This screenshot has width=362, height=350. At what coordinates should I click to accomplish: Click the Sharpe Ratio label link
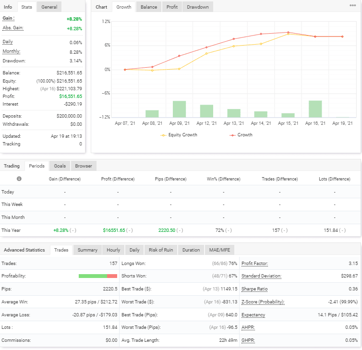(254, 289)
